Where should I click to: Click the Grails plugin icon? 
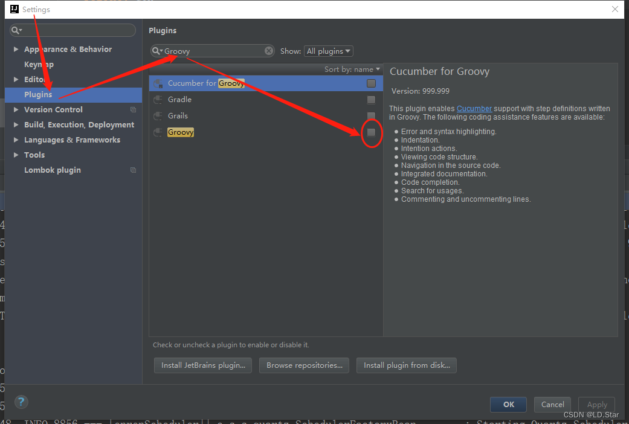[158, 116]
